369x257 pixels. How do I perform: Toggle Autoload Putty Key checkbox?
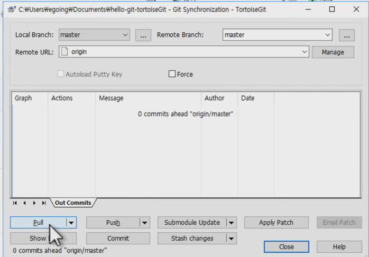pos(60,74)
